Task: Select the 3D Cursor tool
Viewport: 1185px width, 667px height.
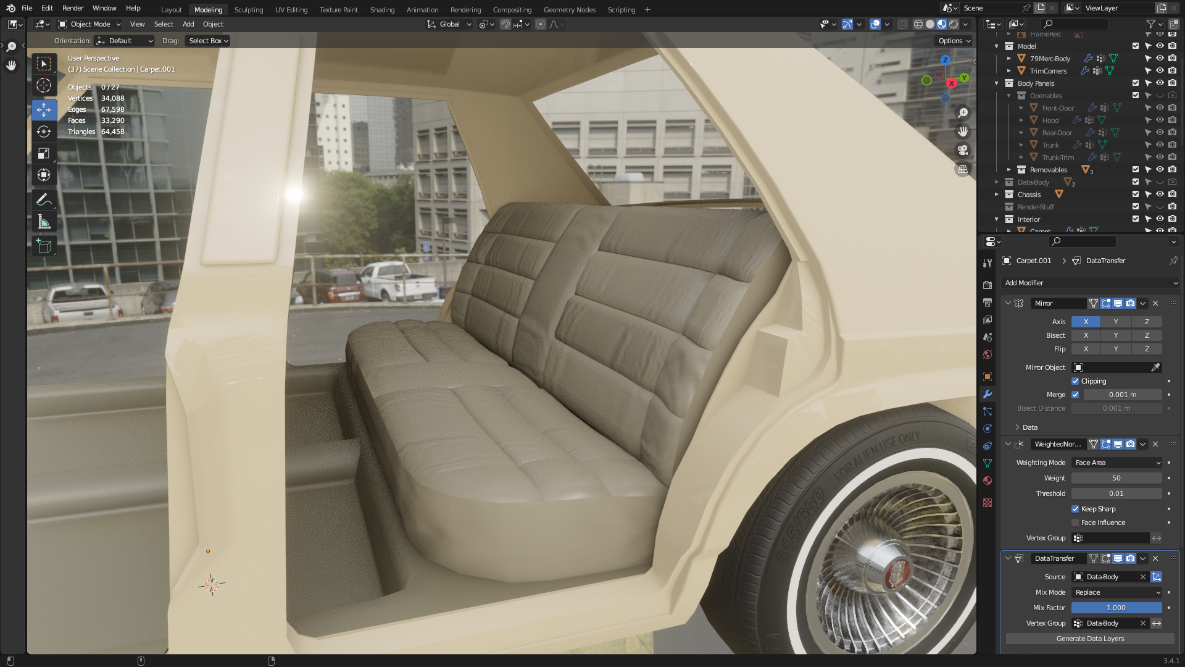Action: 44,85
